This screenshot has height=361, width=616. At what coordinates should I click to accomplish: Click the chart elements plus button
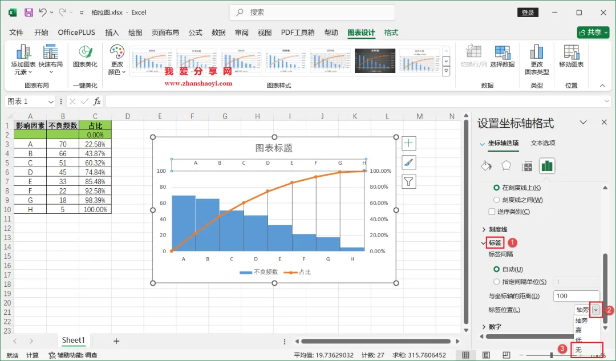click(408, 143)
